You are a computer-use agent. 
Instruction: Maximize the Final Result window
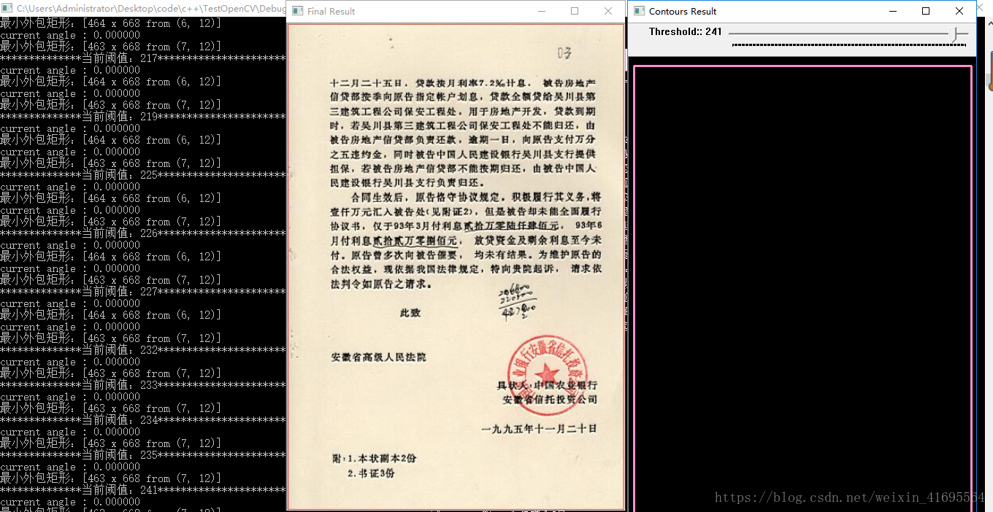(575, 11)
